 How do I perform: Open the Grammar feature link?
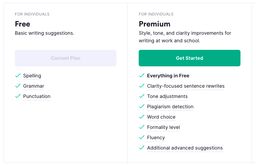(33, 86)
